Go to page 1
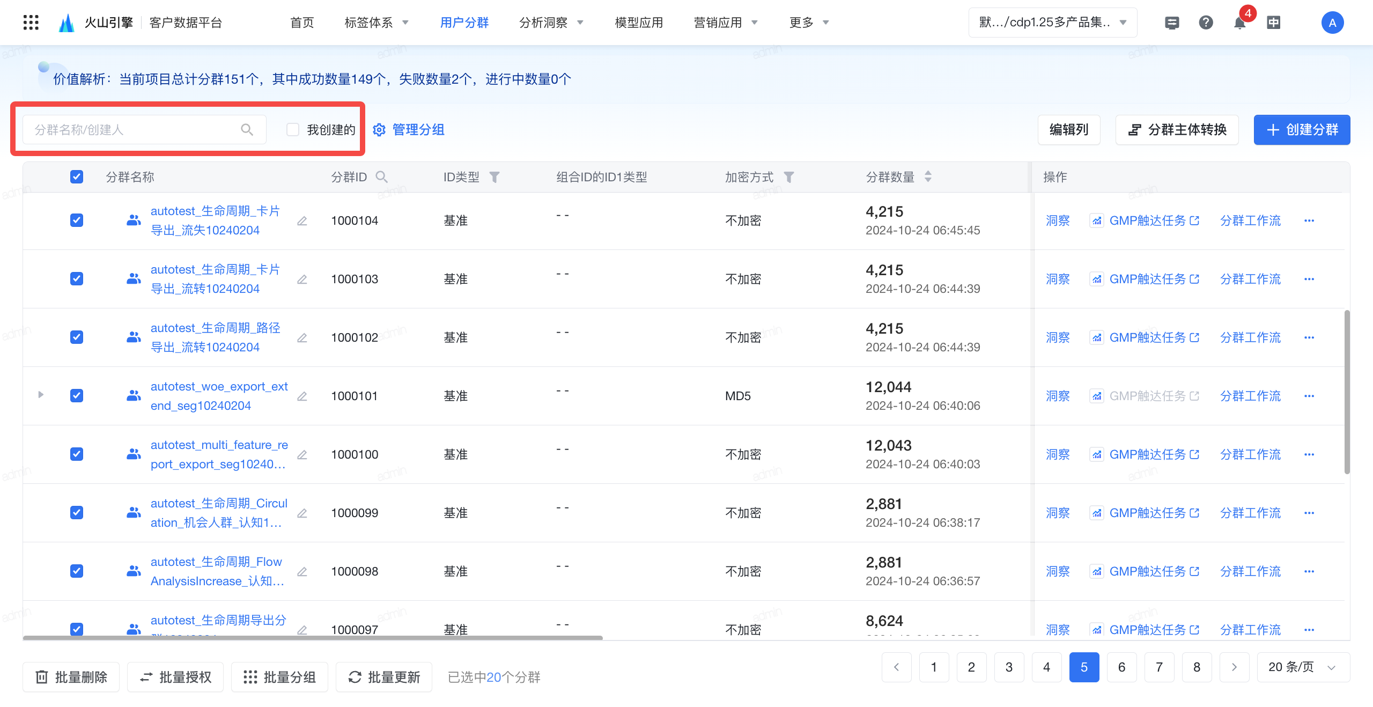 coord(934,667)
